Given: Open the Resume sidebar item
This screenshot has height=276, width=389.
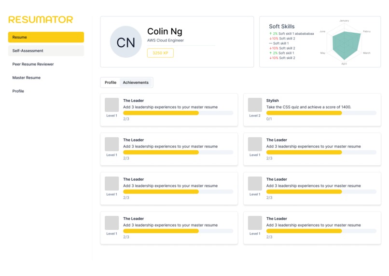Looking at the screenshot, I should click(x=46, y=37).
